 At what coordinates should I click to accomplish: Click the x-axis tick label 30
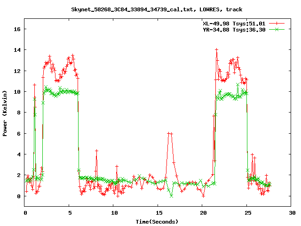[292, 213]
